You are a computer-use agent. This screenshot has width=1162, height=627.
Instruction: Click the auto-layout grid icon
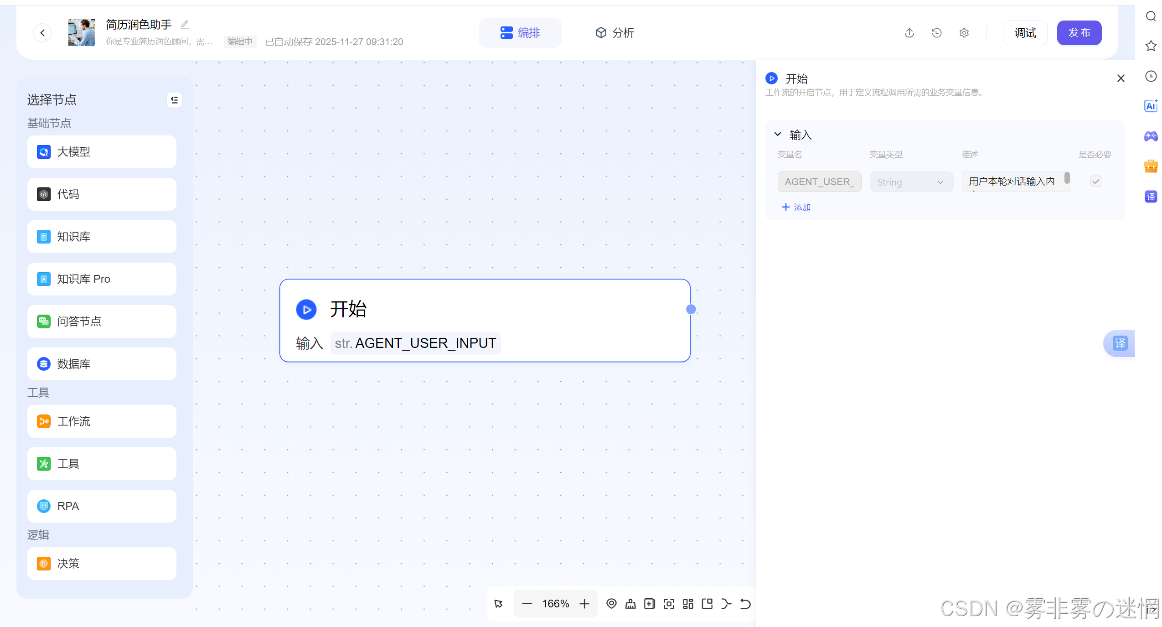tap(688, 604)
